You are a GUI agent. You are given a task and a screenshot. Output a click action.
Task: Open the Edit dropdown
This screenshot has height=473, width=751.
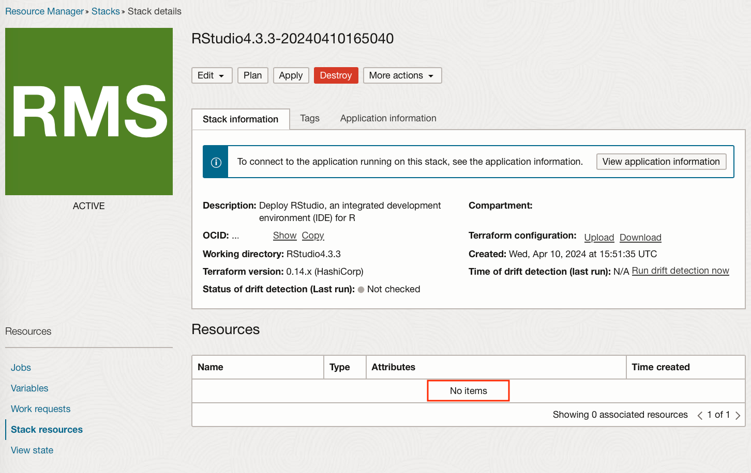point(212,75)
